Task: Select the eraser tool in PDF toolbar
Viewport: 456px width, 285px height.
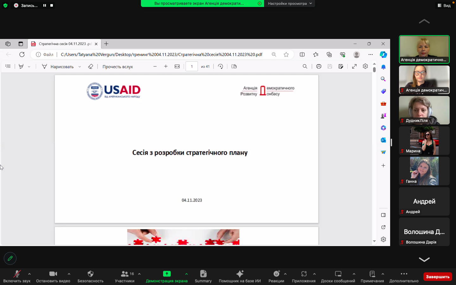Action: click(91, 66)
